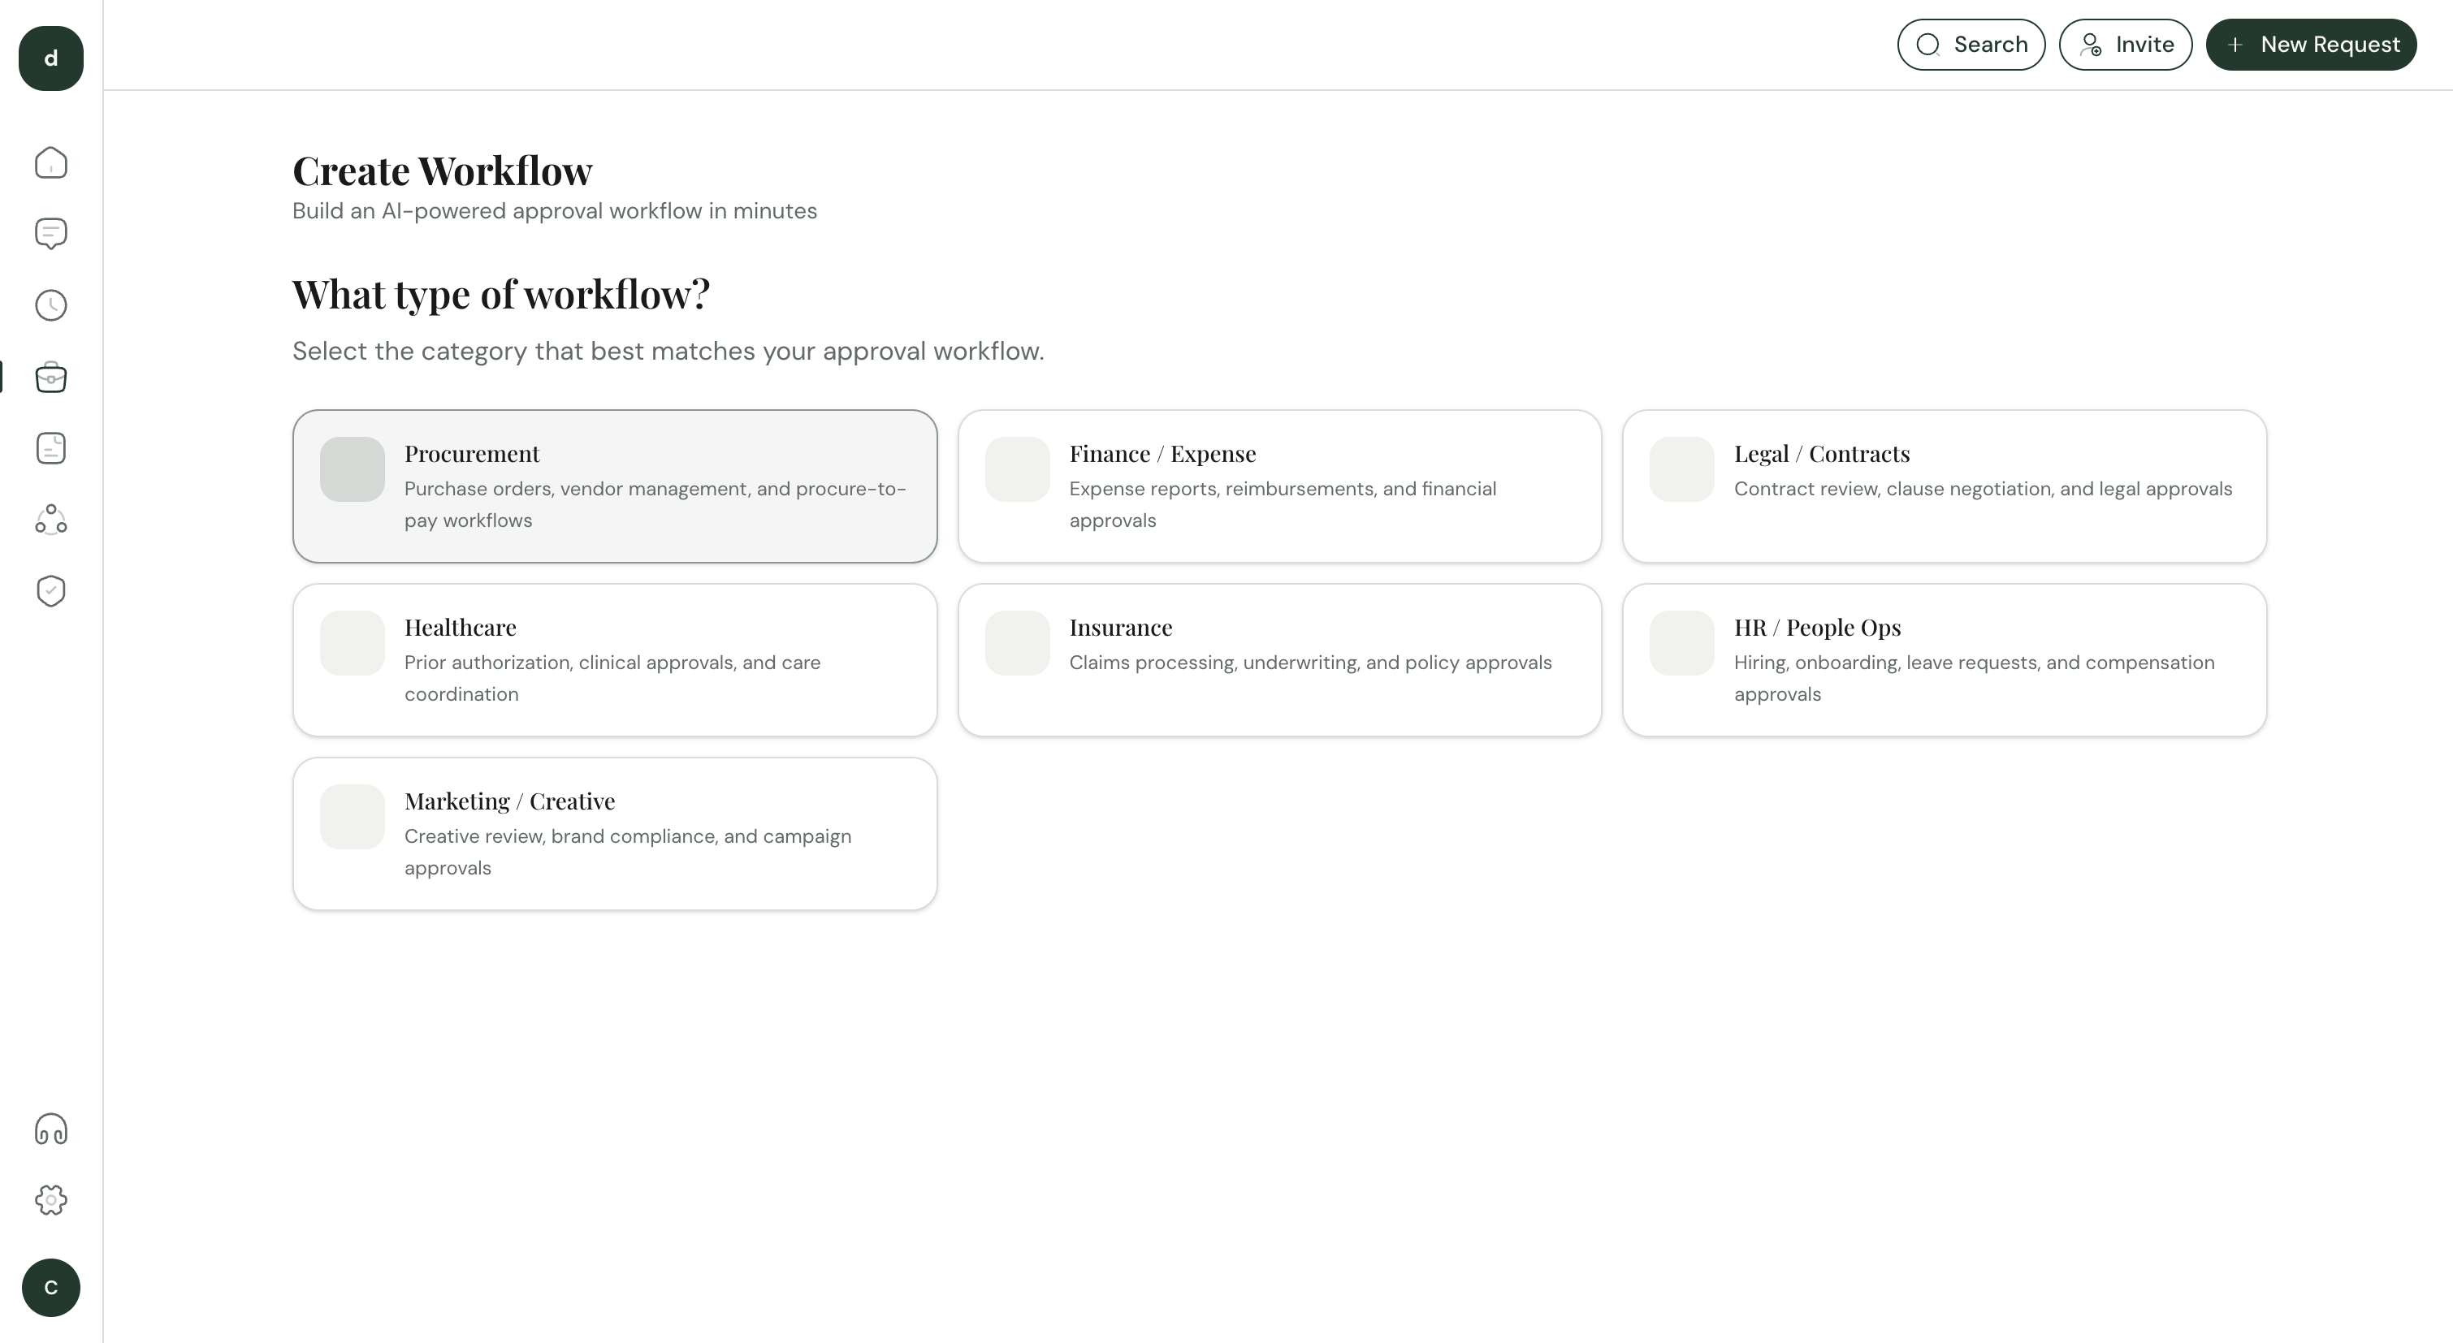Open the document page sidebar icon
The width and height of the screenshot is (2453, 1343).
[x=50, y=448]
